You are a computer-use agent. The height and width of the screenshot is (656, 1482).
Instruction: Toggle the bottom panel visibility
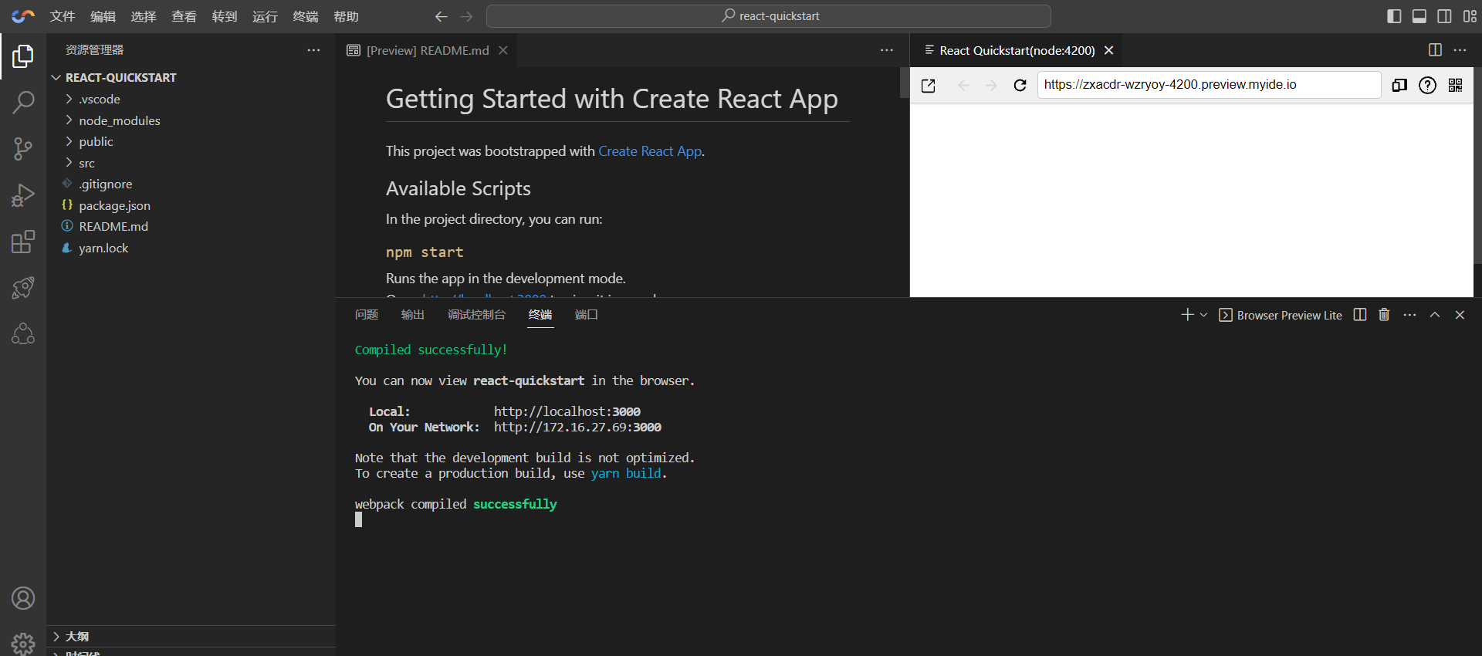(x=1419, y=16)
